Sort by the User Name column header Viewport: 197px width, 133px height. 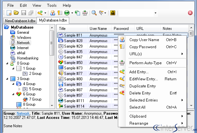pyautogui.click(x=100, y=29)
